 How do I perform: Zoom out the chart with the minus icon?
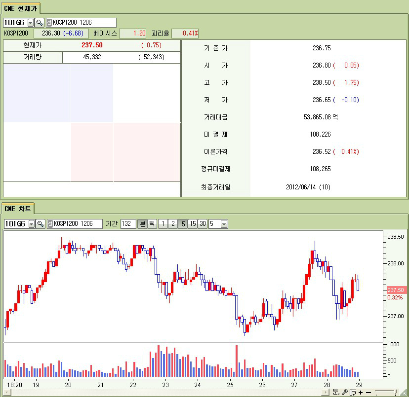click(x=368, y=392)
